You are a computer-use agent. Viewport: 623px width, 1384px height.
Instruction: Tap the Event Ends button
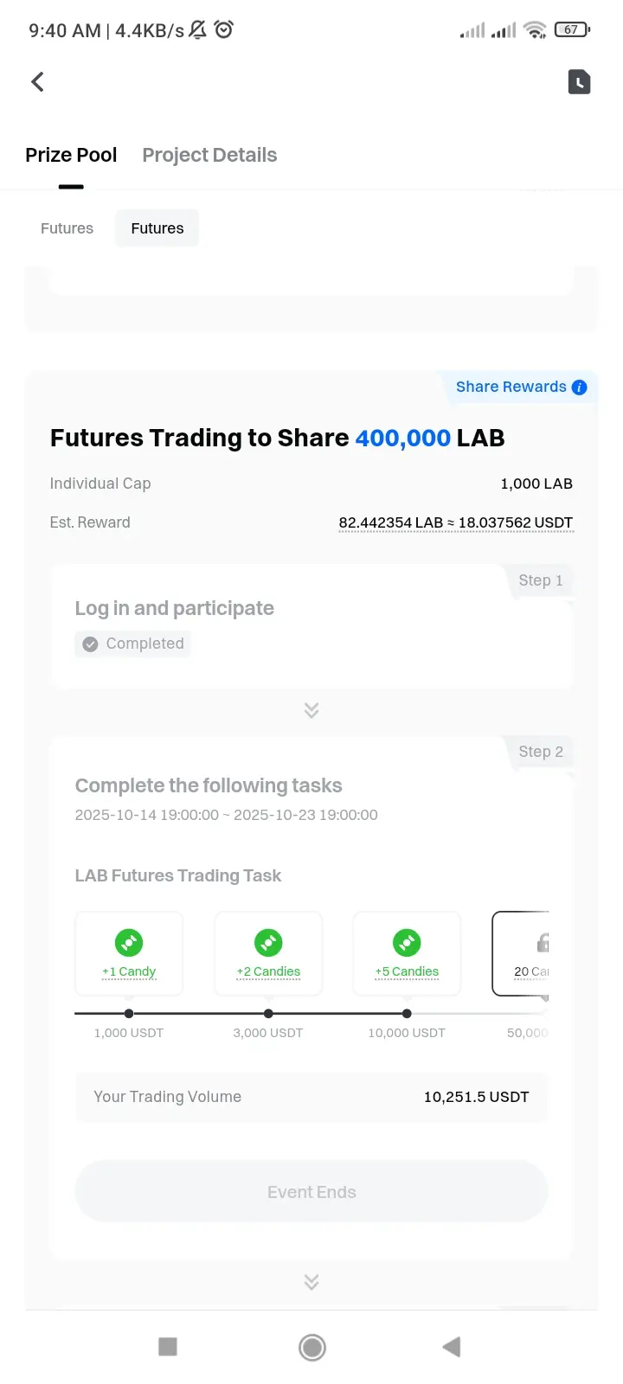311,1192
